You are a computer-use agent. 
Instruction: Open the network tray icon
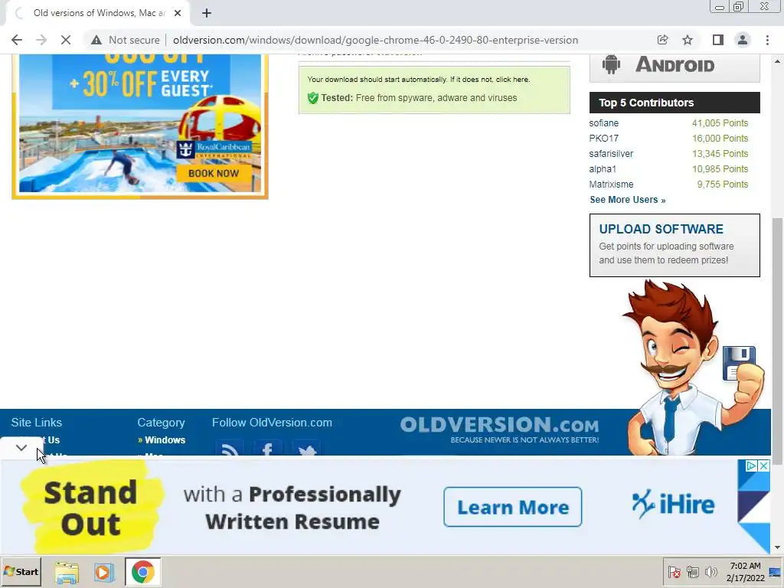[x=692, y=571]
